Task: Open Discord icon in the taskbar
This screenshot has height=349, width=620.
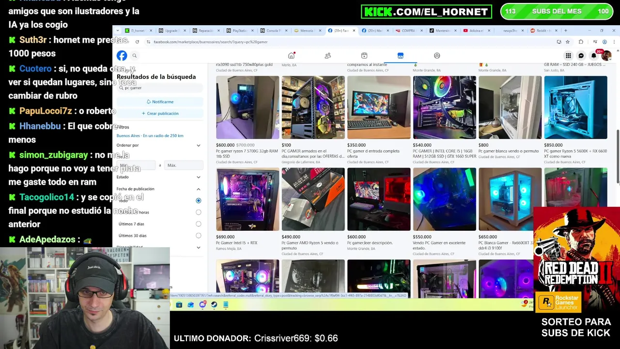Action: pos(202,305)
